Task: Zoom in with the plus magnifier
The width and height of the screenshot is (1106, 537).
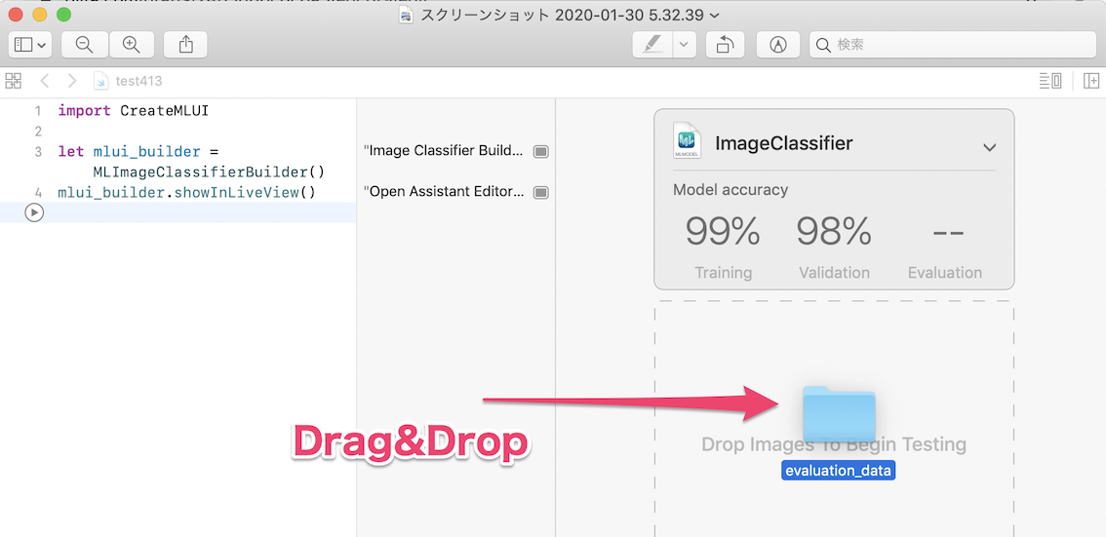Action: click(131, 45)
